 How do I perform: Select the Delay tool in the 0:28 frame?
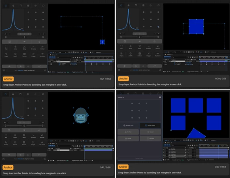[x=140, y=47]
